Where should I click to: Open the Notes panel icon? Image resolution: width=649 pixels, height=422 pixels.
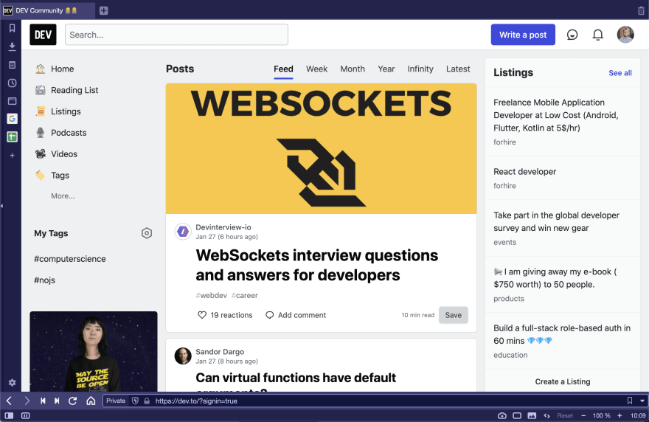point(12,65)
